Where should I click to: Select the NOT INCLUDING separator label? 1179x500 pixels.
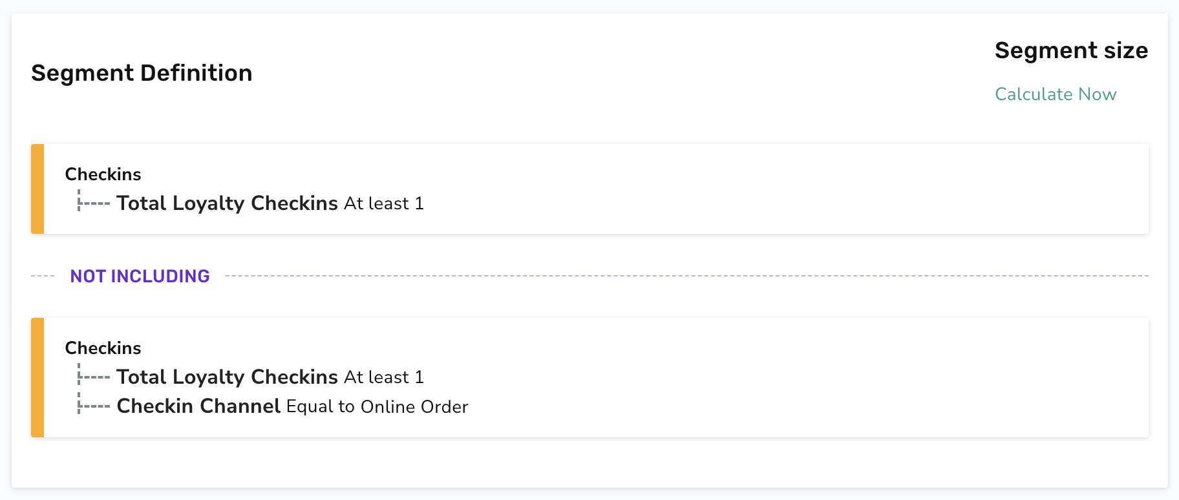coord(140,276)
